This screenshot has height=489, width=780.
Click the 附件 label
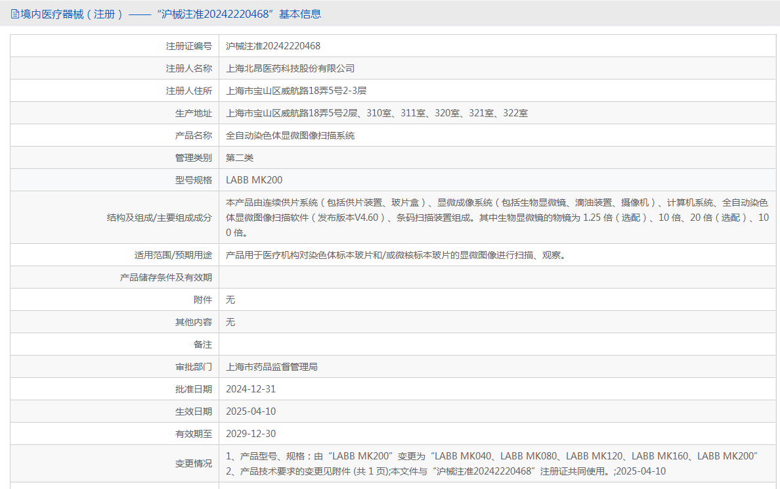pyautogui.click(x=203, y=300)
